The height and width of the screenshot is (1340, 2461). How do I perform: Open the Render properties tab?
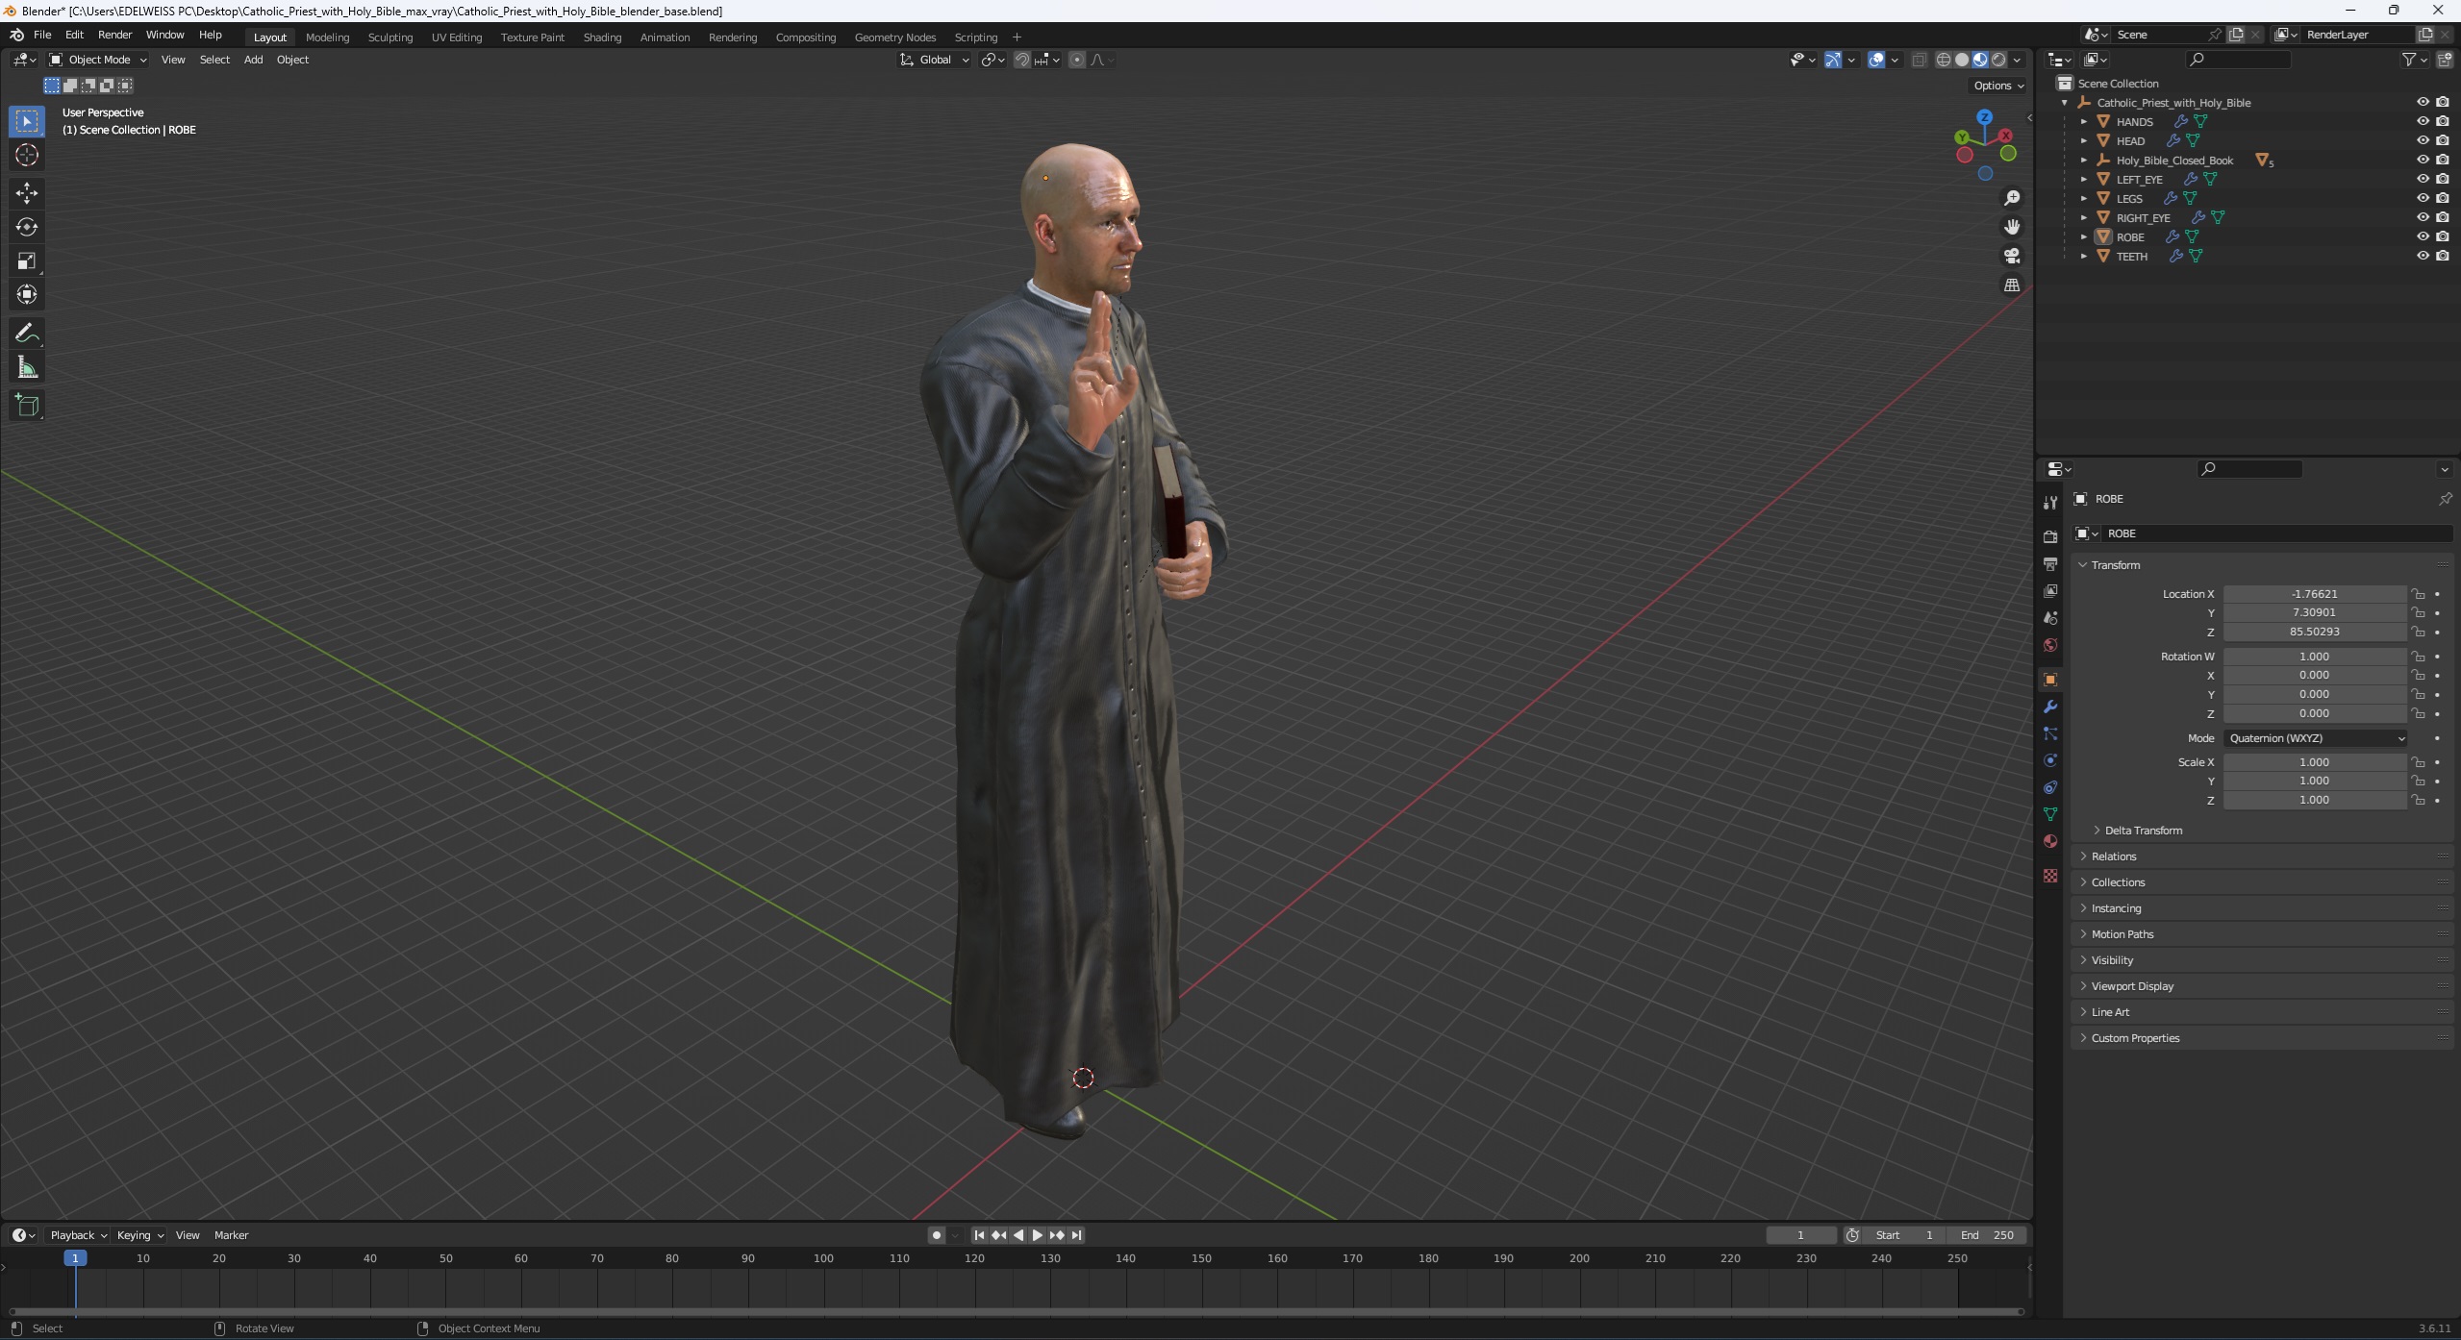tap(2050, 536)
